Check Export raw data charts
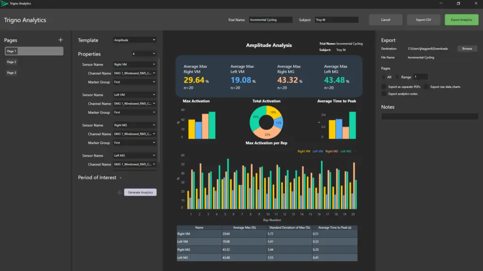This screenshot has width=483, height=271. [426, 87]
